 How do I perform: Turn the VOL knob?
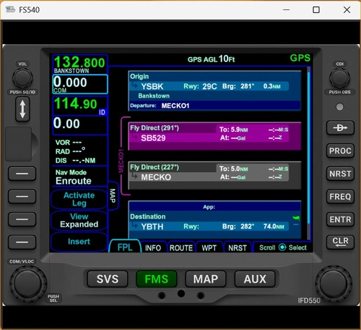22,77
